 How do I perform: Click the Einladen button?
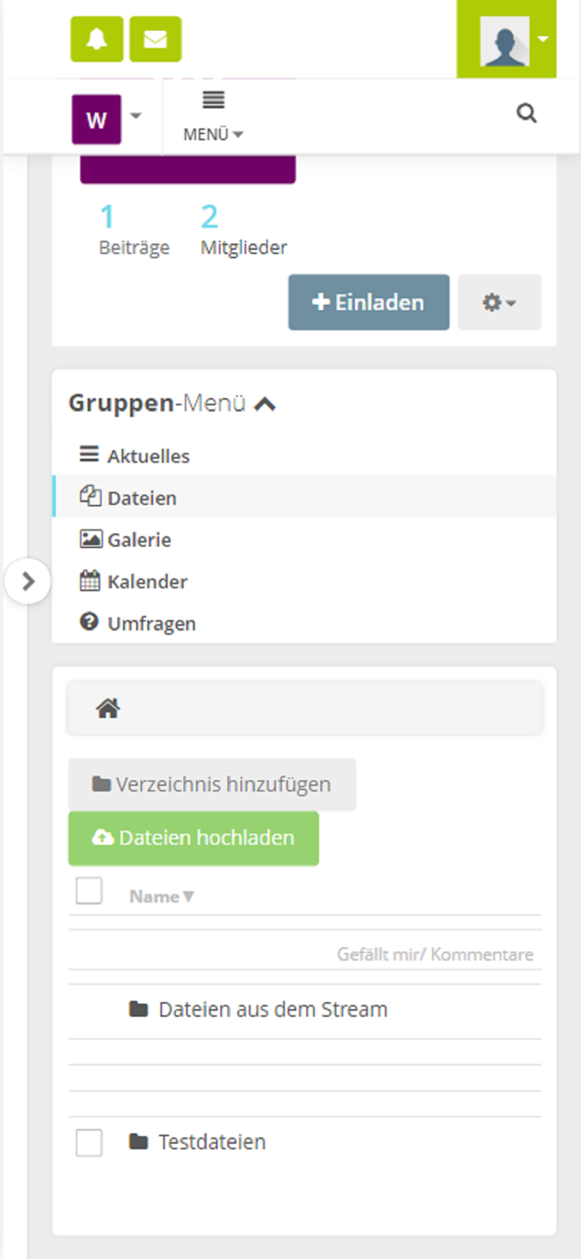(368, 302)
